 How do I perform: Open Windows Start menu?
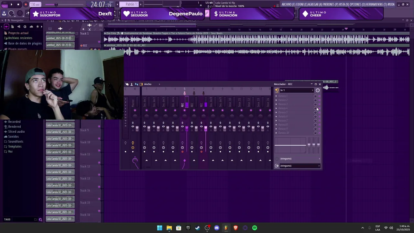click(159, 228)
